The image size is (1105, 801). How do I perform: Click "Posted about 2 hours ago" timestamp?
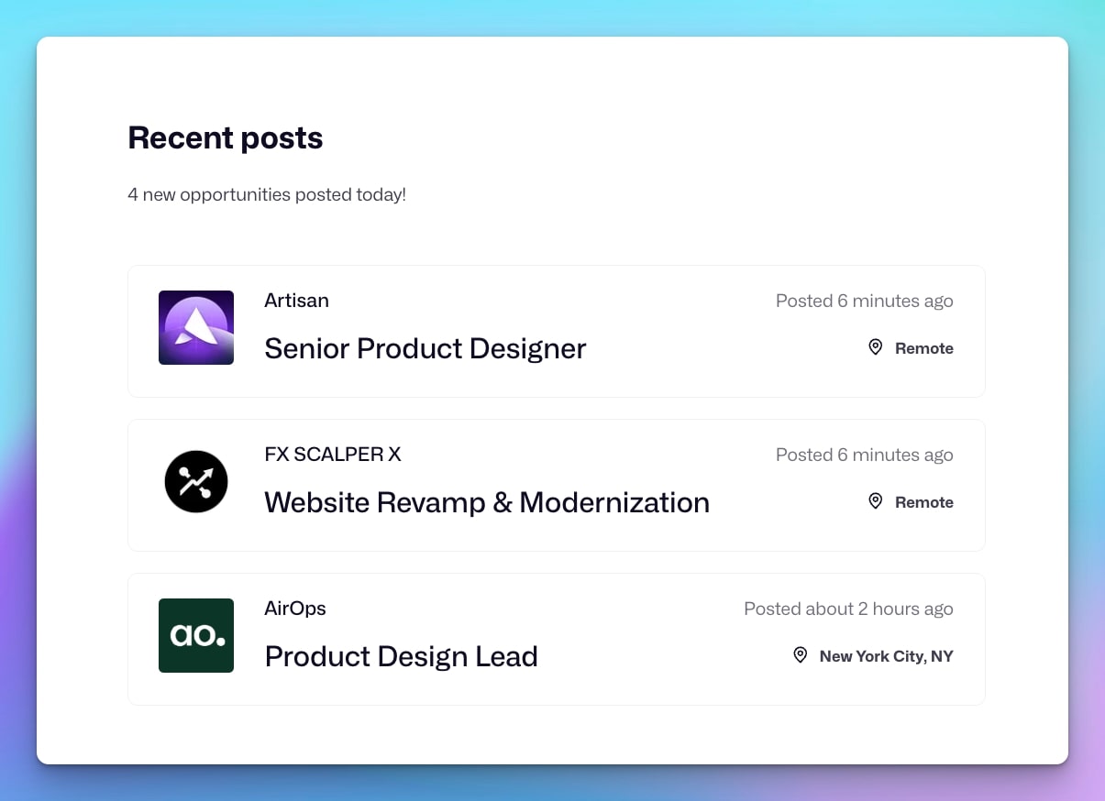pos(848,609)
